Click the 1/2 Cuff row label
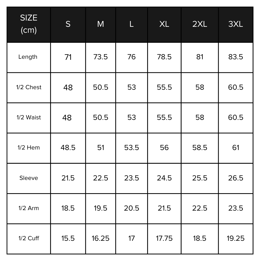The image size is (260, 260). pyautogui.click(x=29, y=238)
